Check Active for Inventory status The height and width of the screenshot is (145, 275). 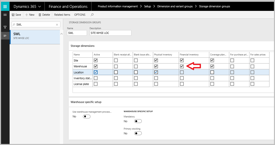click(x=96, y=78)
